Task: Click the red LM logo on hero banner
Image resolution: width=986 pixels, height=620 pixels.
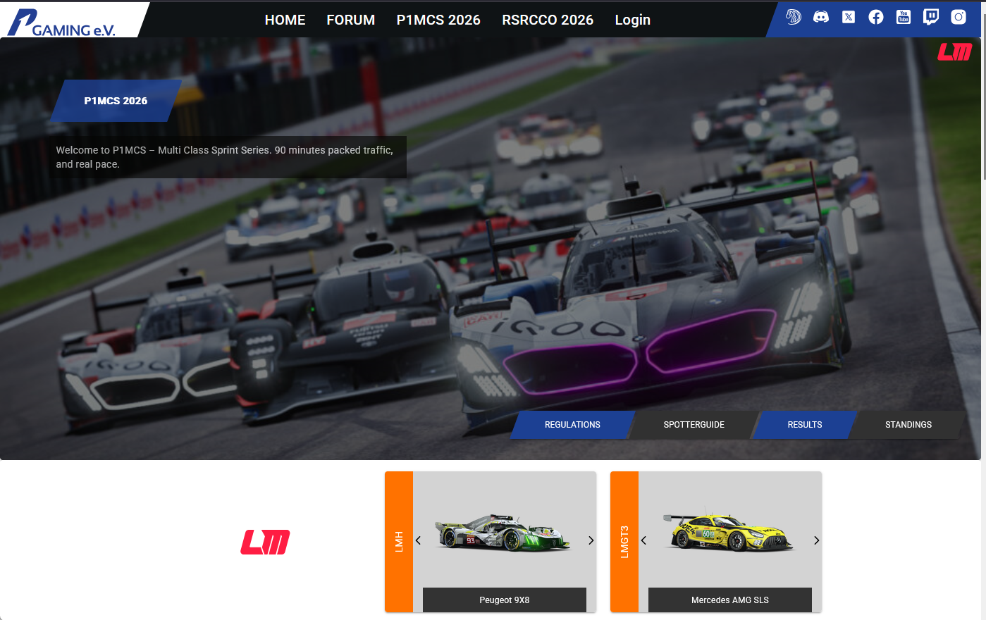Action: [x=954, y=52]
